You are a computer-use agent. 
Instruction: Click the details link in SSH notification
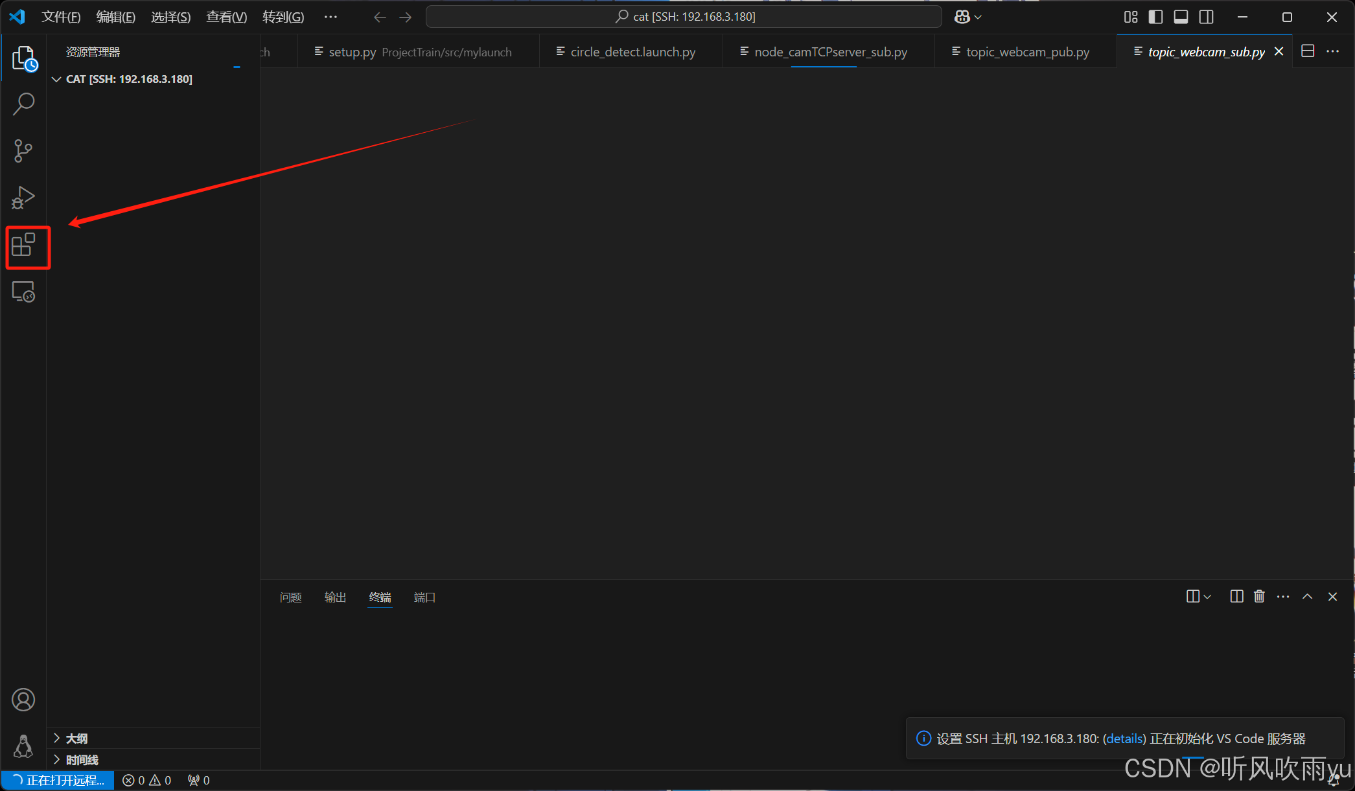(x=1124, y=739)
